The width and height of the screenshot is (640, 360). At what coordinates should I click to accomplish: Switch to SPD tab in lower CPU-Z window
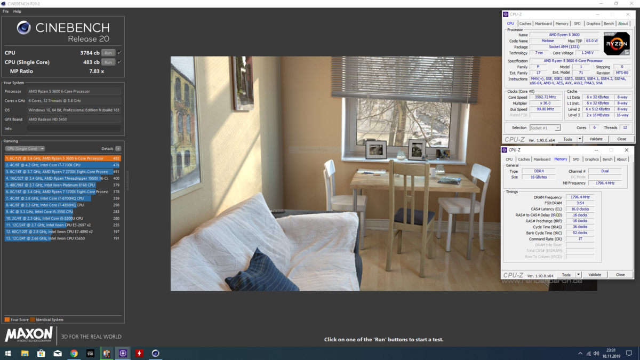576,159
